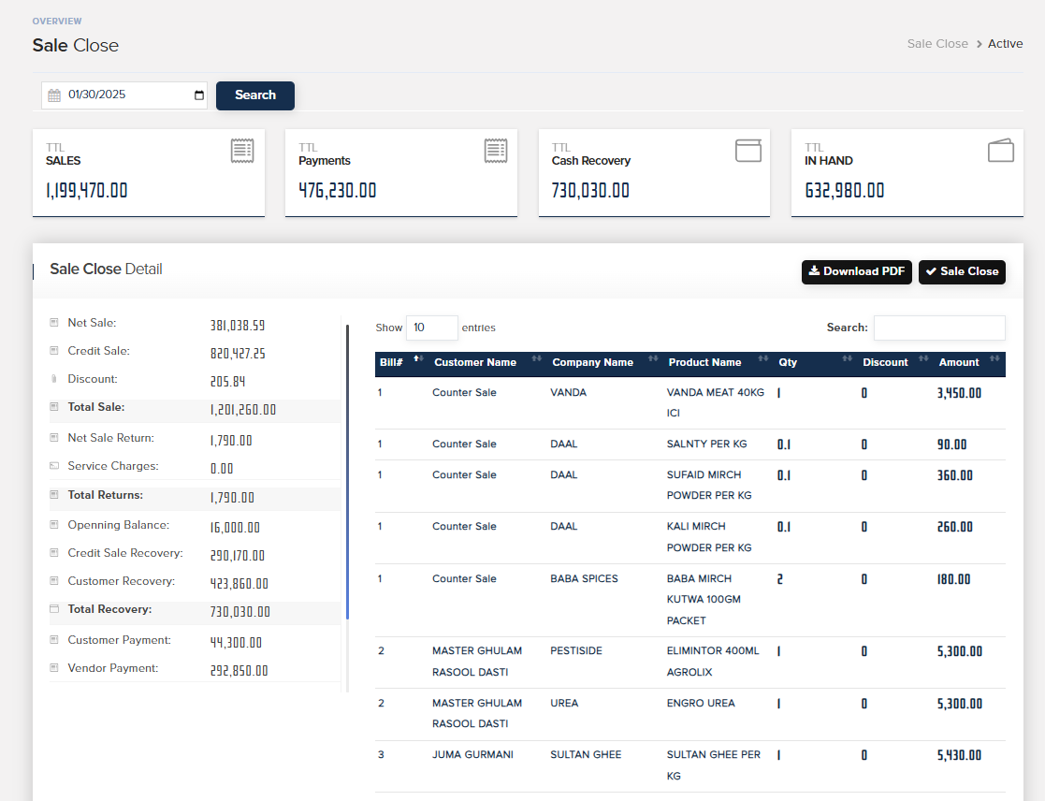Click the icon next to Service Charges
The height and width of the screenshot is (801, 1045).
tap(54, 466)
